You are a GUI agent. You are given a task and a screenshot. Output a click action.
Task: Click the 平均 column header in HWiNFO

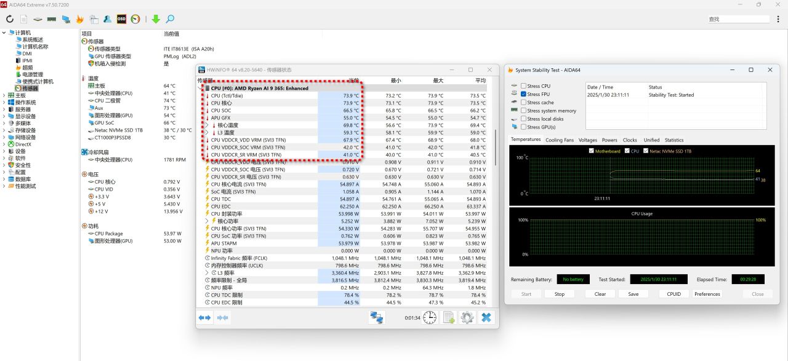point(480,81)
